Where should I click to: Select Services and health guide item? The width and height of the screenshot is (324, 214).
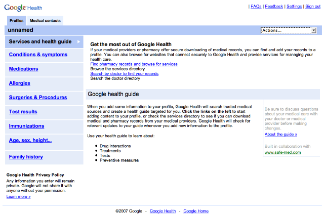(40, 41)
